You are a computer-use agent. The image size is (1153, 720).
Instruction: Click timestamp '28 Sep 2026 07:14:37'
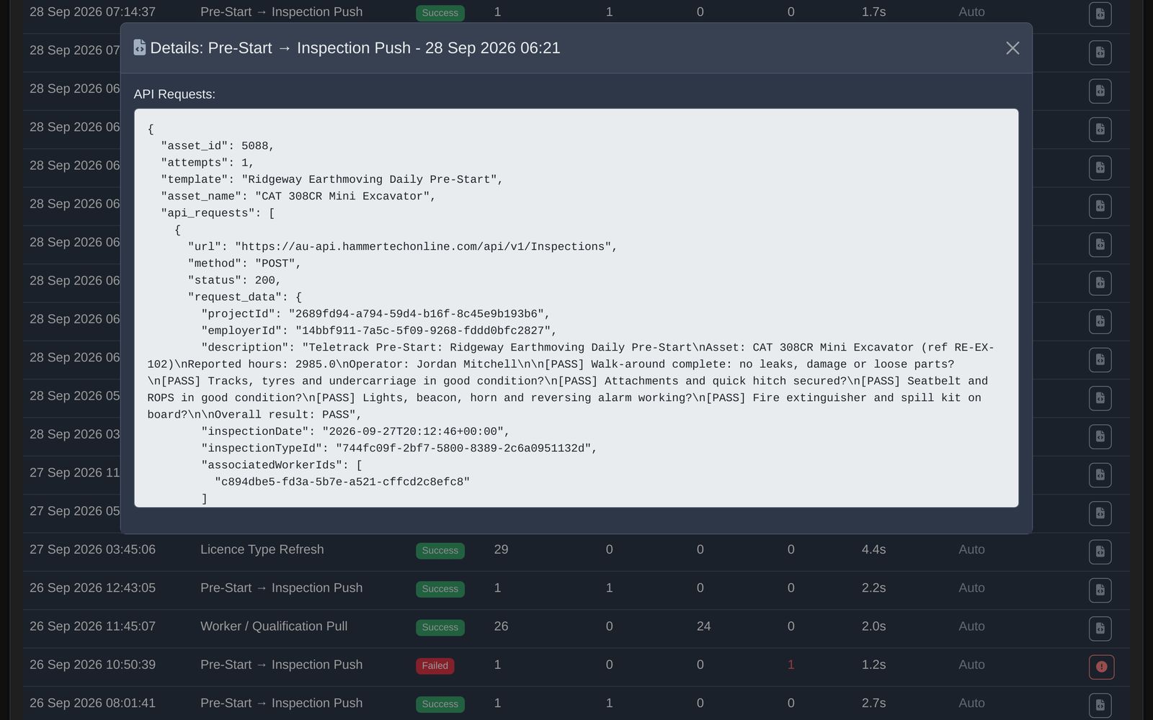point(92,12)
